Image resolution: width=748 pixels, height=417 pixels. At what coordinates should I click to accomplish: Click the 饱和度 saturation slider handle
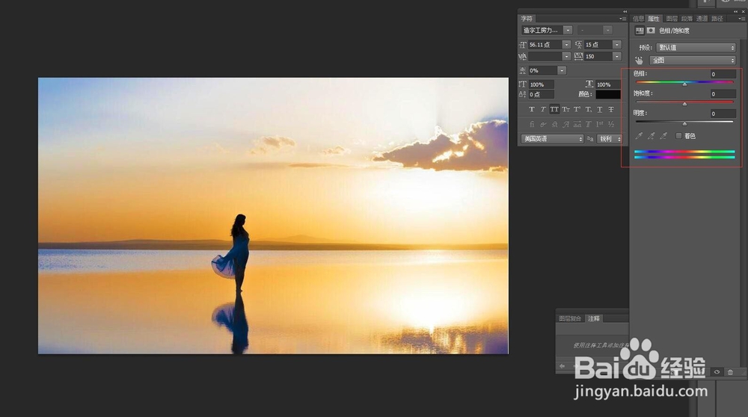[x=684, y=104]
